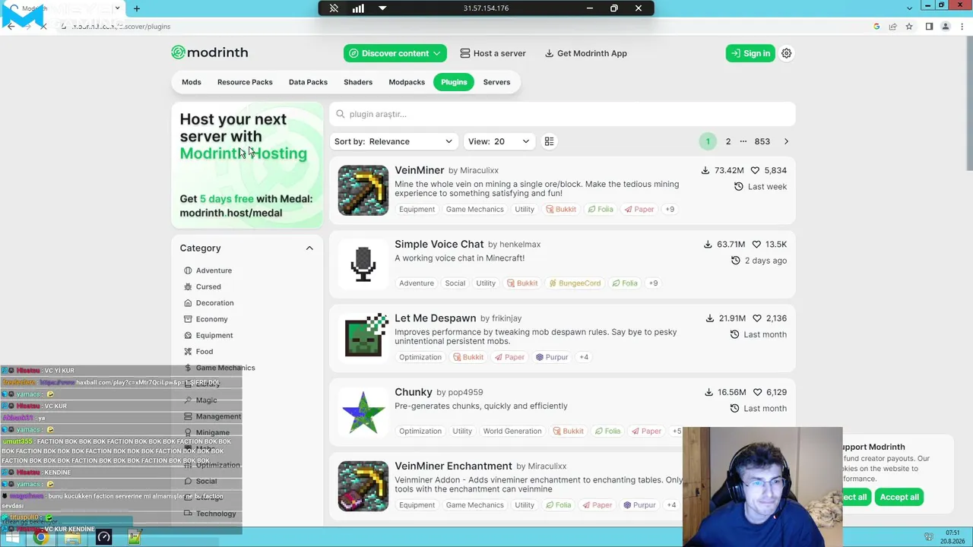Open the Simple Voice Chat microphone icon
Viewport: 973px width, 547px height.
[363, 264]
